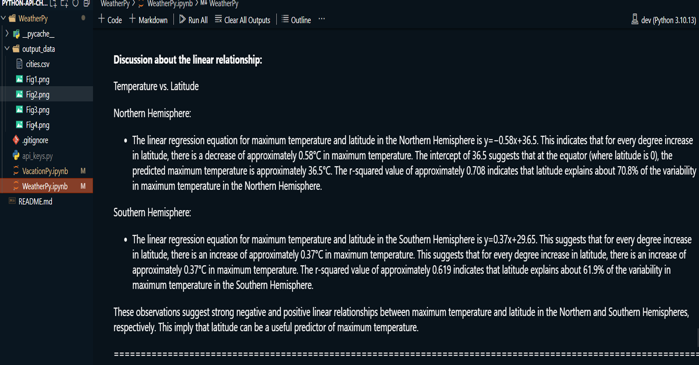The width and height of the screenshot is (699, 365).
Task: Click the New Folder icon in Explorer
Action: coord(65,4)
